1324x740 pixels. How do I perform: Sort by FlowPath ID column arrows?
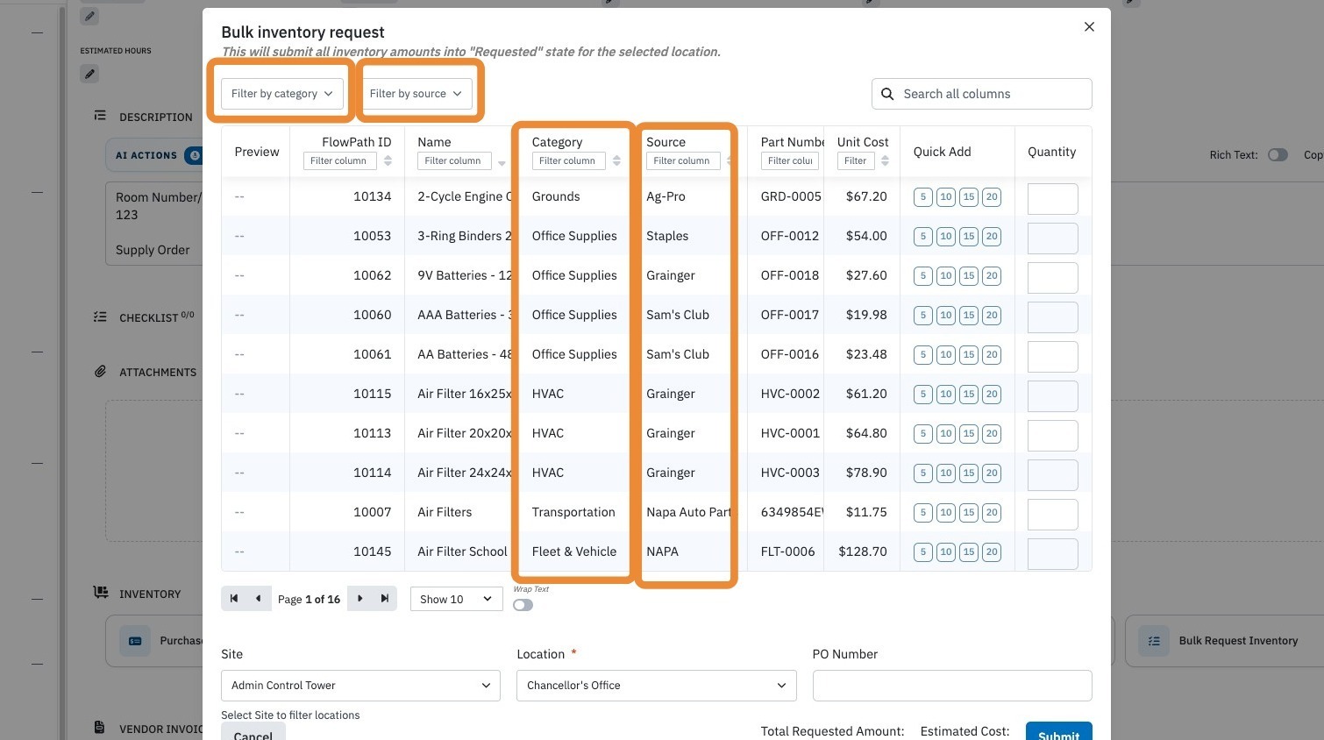click(388, 161)
